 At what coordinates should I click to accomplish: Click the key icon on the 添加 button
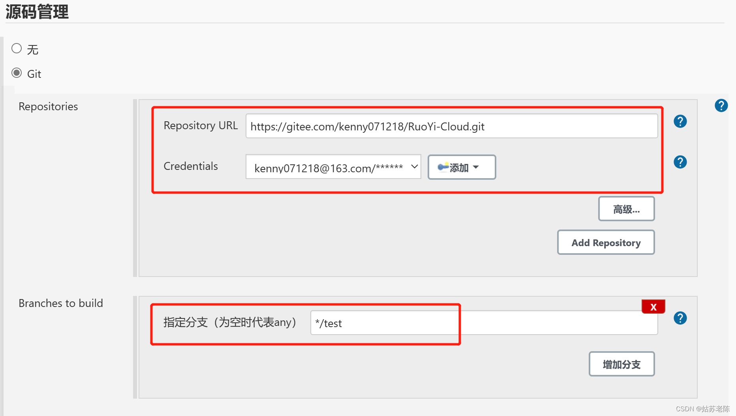(443, 167)
